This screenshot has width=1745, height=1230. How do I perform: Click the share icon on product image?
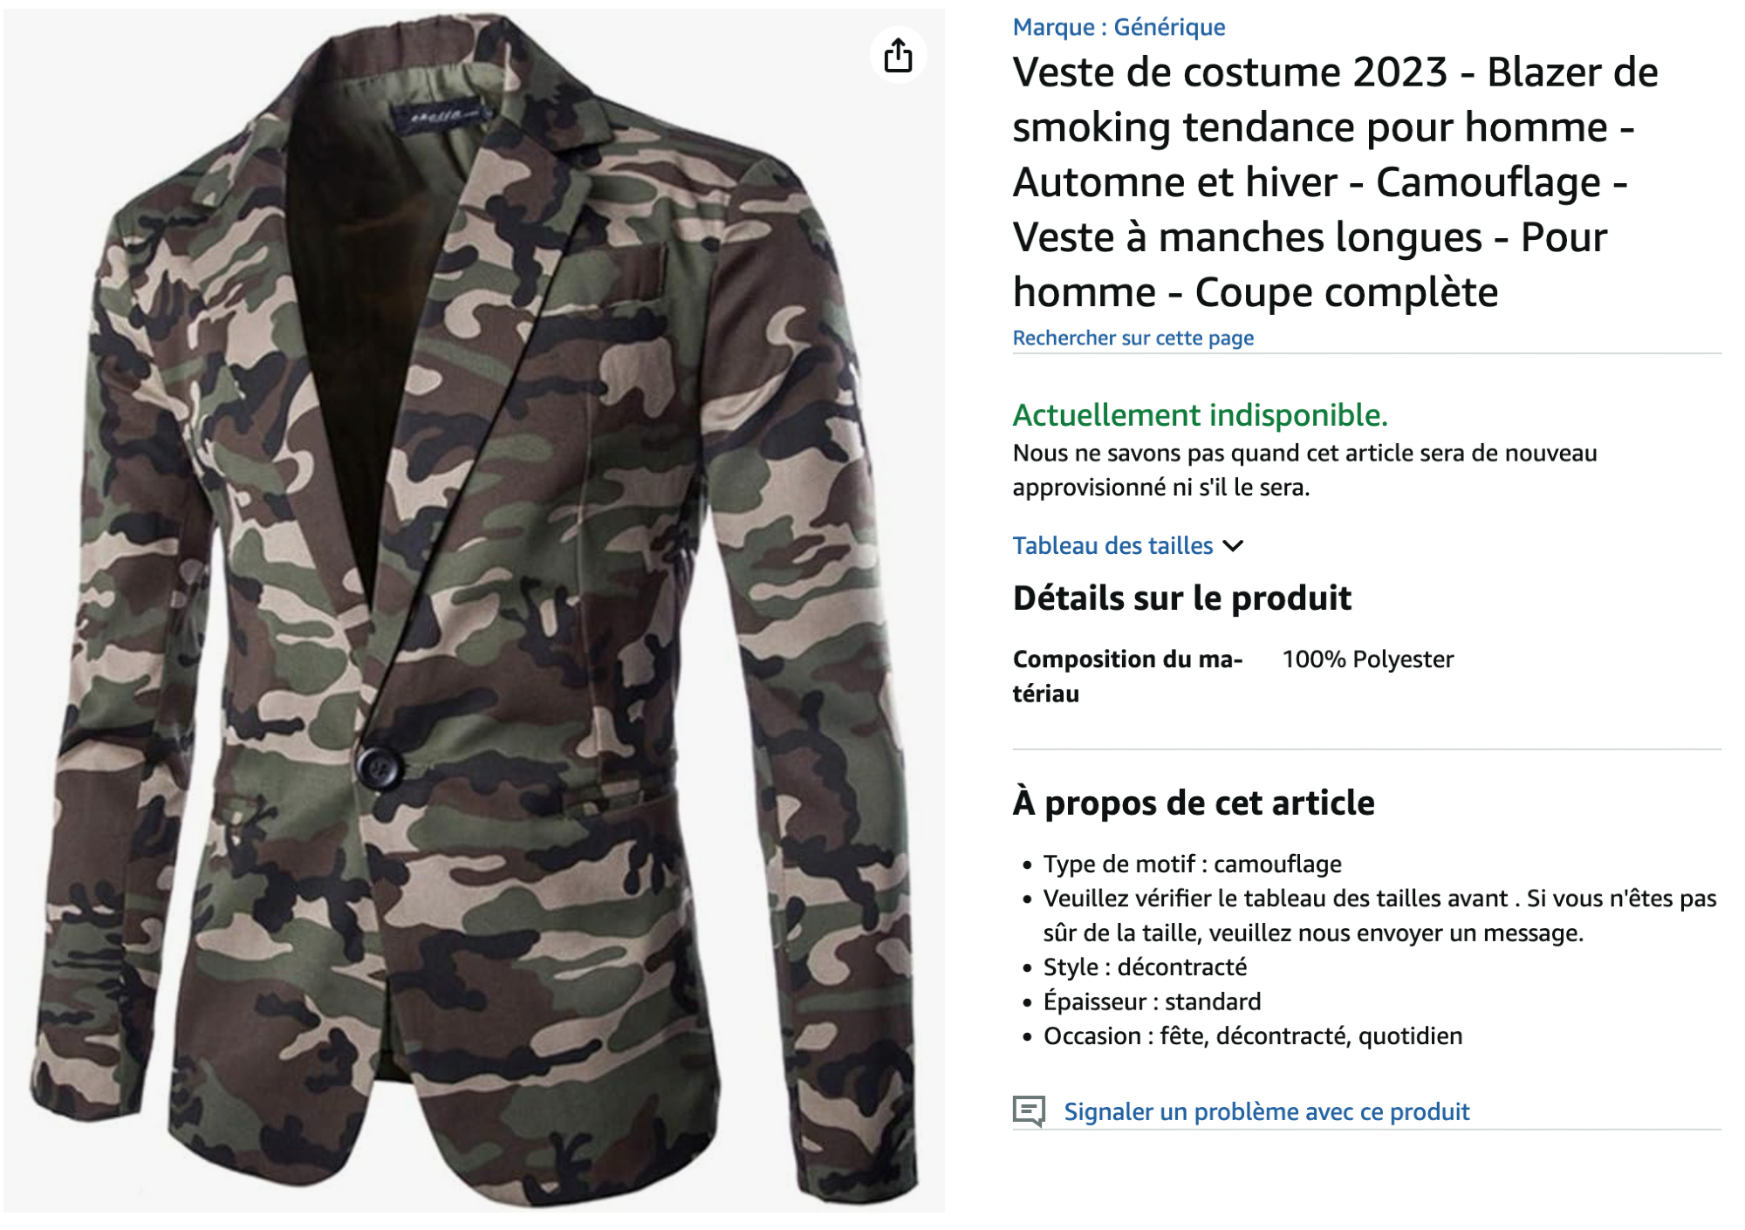click(898, 55)
